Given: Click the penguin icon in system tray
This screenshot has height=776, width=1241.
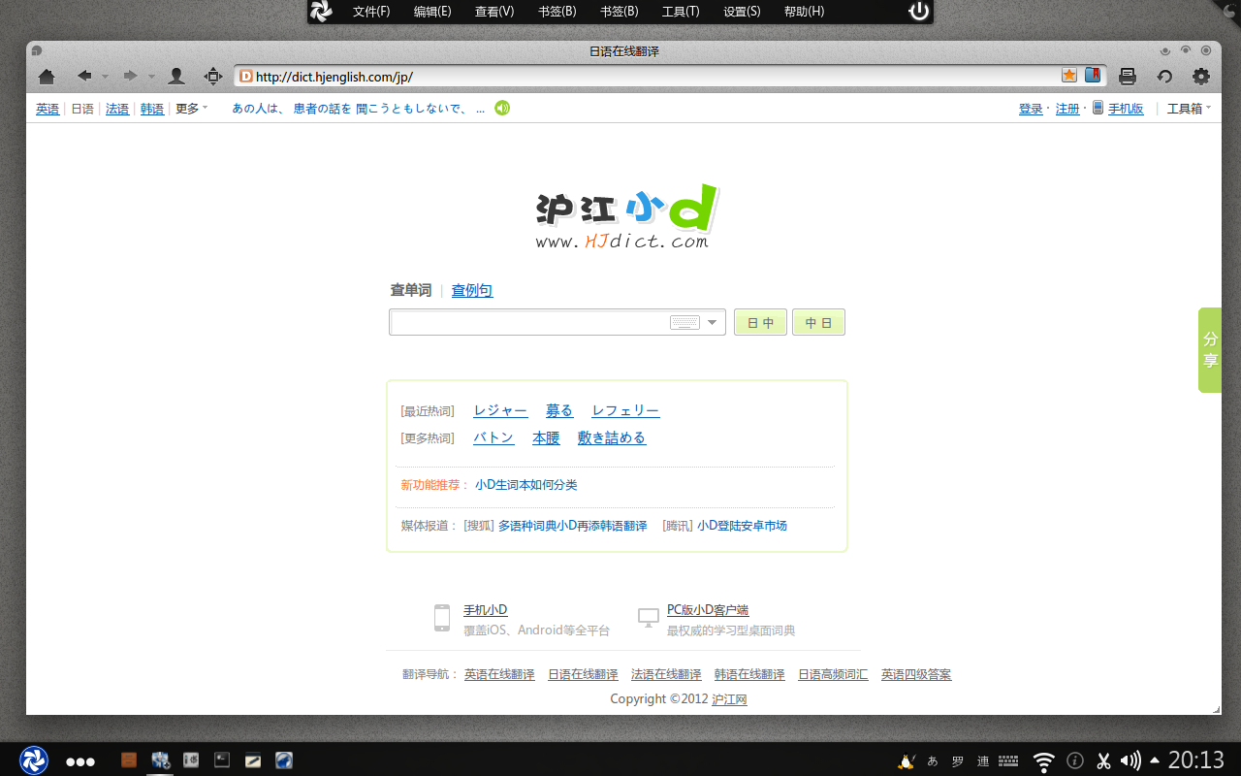Looking at the screenshot, I should coord(906,760).
